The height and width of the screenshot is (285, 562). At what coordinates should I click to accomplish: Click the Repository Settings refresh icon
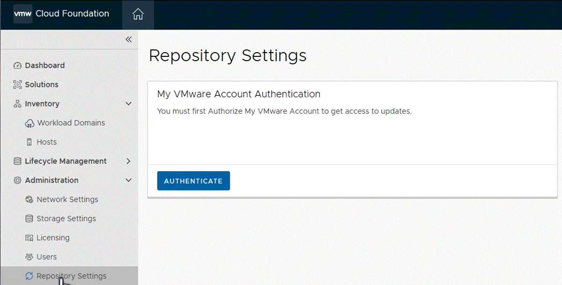pos(29,276)
